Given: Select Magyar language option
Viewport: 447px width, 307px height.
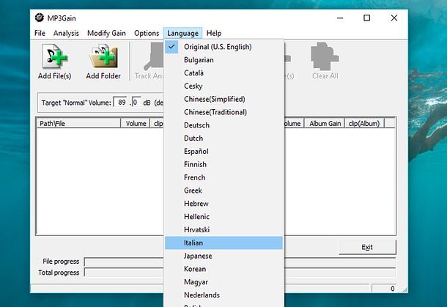Looking at the screenshot, I should point(223,282).
